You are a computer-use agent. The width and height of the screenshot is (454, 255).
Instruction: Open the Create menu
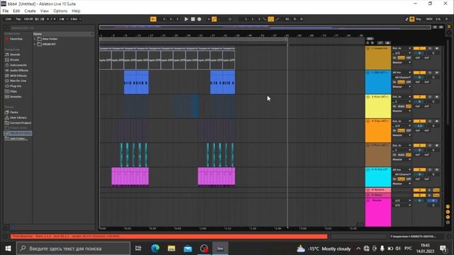point(30,11)
